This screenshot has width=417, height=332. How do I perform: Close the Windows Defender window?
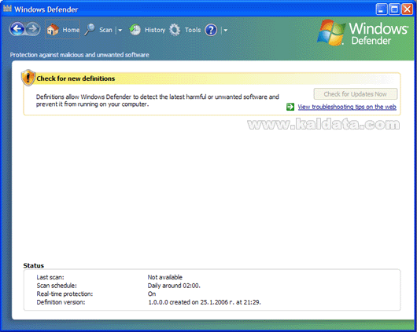(407, 9)
